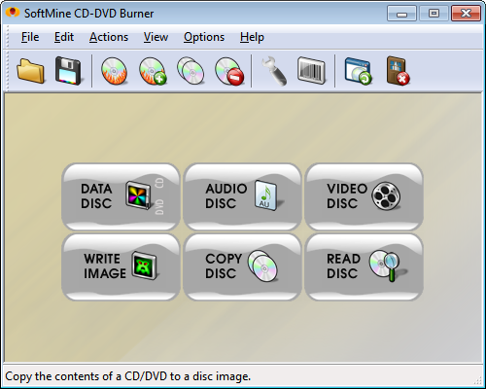Open the Actions menu
The height and width of the screenshot is (389, 486).
[109, 37]
